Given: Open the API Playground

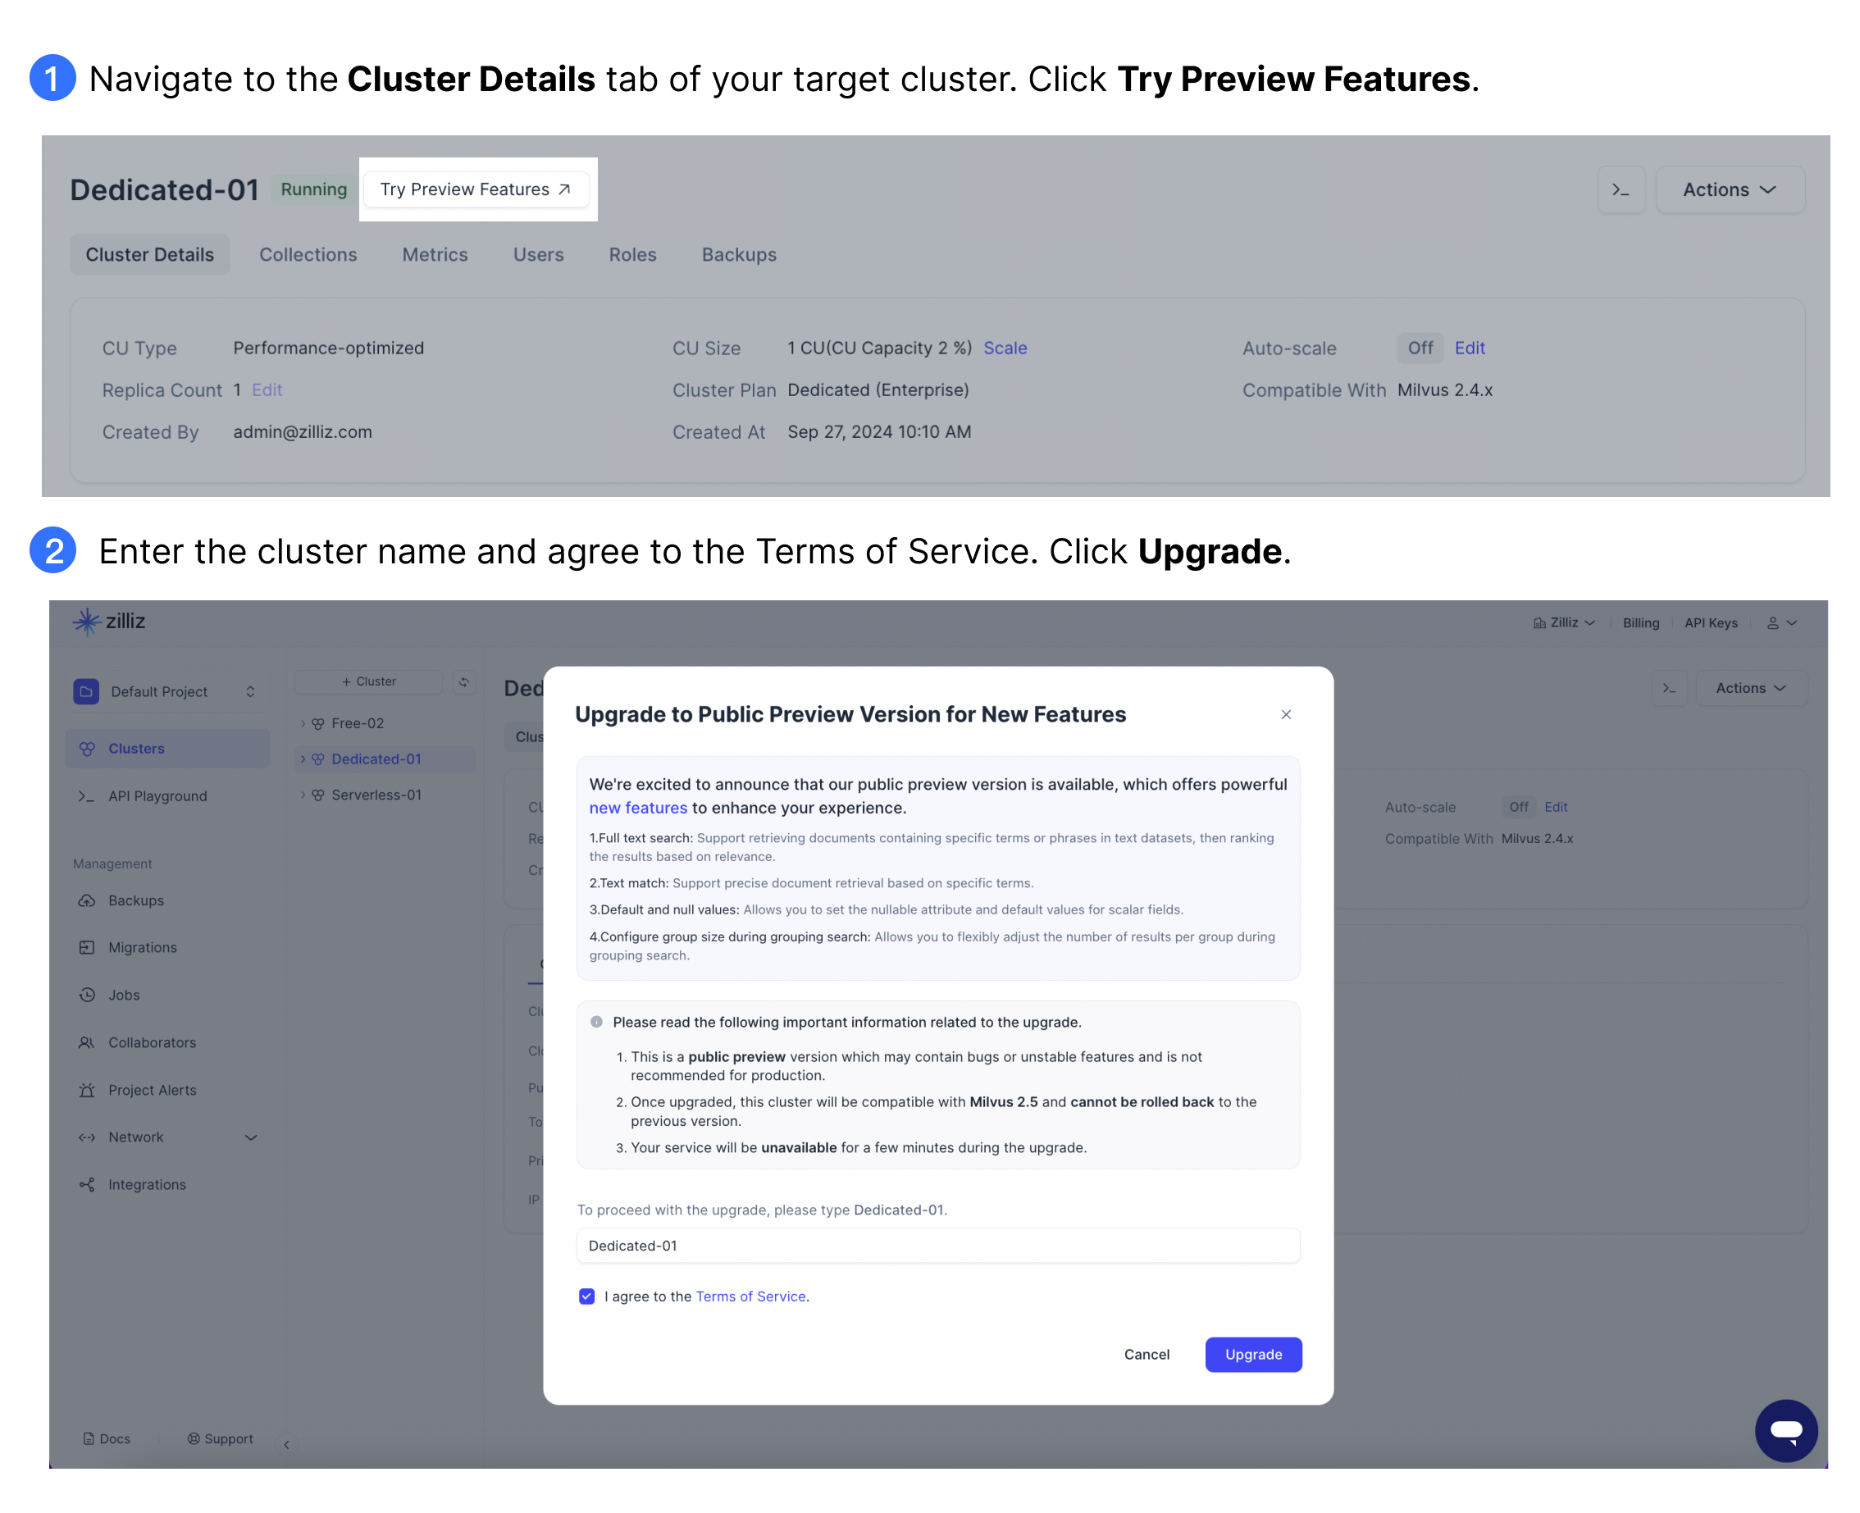Looking at the screenshot, I should [x=157, y=795].
